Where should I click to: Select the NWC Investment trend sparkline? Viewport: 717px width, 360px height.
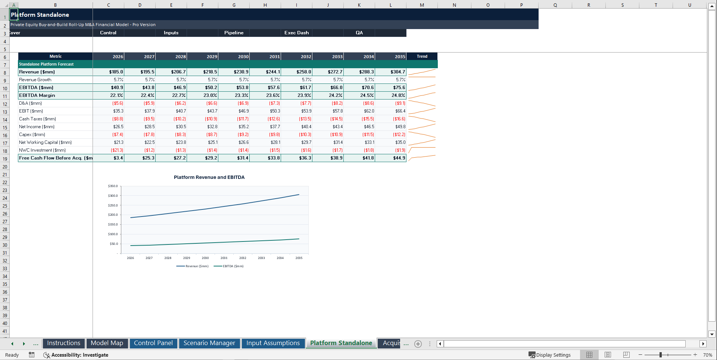pyautogui.click(x=422, y=150)
